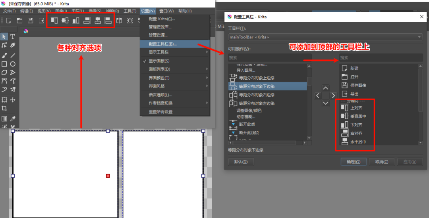Select the Calligraphy pen tool
This screenshot has height=218, width=429.
13,45
